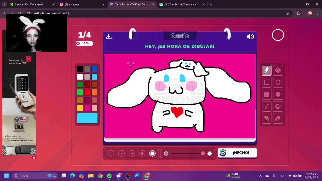The height and width of the screenshot is (181, 322).
Task: Select the Pencil drawing tool
Action: 267,70
